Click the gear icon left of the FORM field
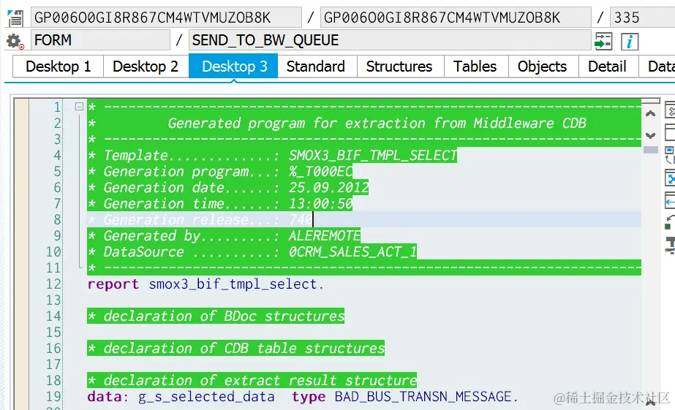 pyautogui.click(x=15, y=42)
